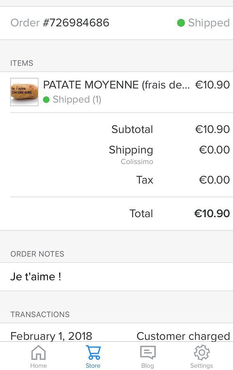This screenshot has height=370, width=233.
Task: Select the Store tab label
Action: tap(93, 365)
